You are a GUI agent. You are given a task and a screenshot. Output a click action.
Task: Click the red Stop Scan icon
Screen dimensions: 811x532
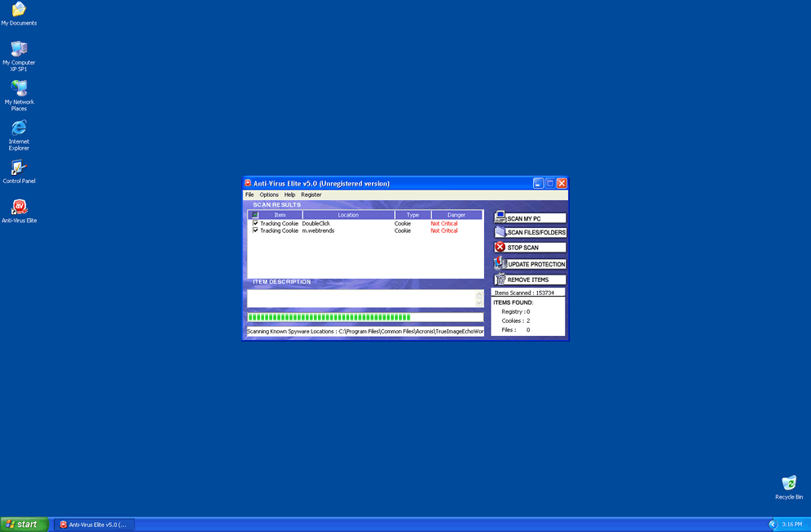(500, 248)
